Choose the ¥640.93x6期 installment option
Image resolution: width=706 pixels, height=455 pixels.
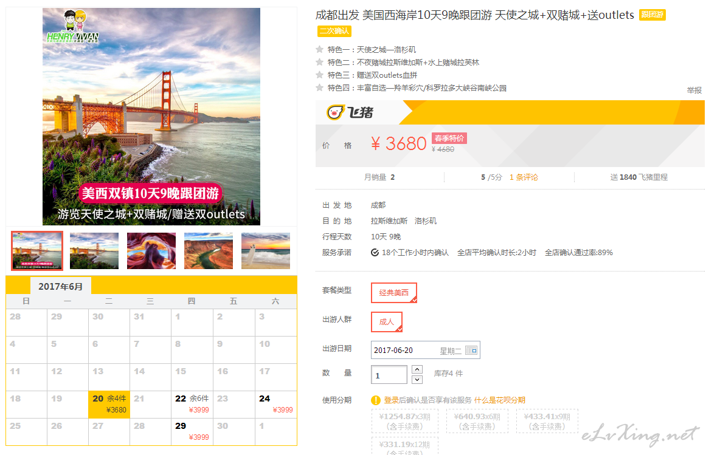coord(477,421)
